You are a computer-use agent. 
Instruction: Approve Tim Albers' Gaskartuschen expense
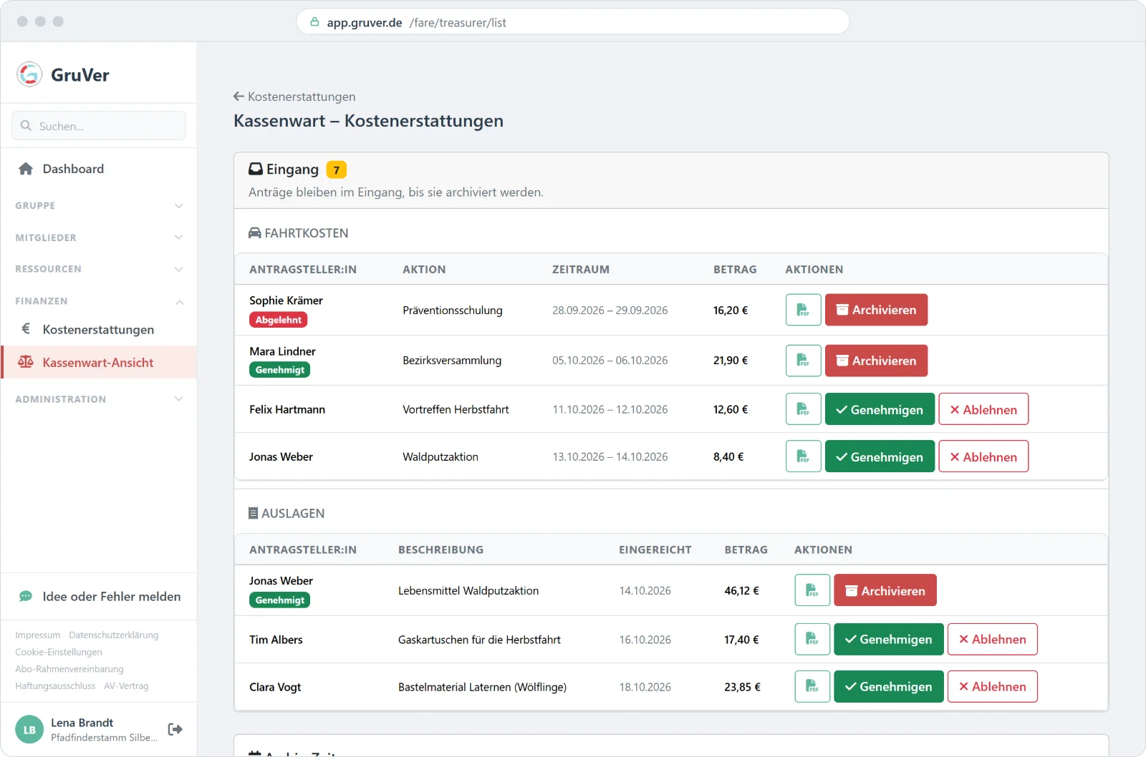[x=889, y=639]
